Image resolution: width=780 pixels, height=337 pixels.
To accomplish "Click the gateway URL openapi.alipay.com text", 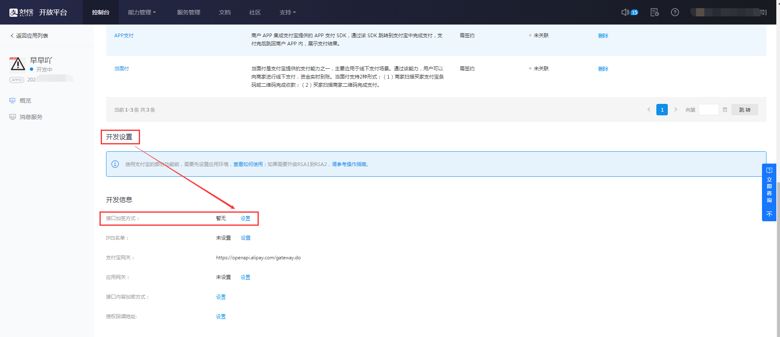I will [258, 258].
